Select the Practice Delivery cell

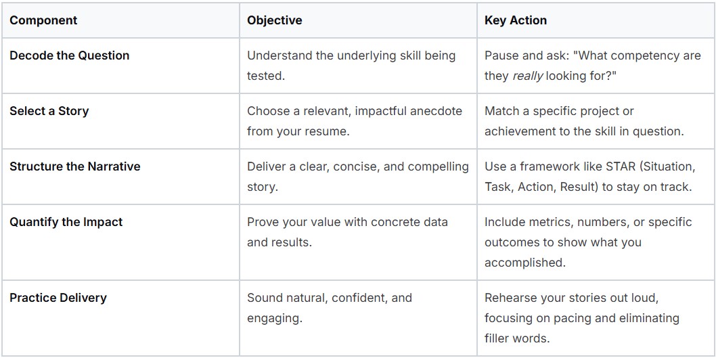(x=58, y=298)
